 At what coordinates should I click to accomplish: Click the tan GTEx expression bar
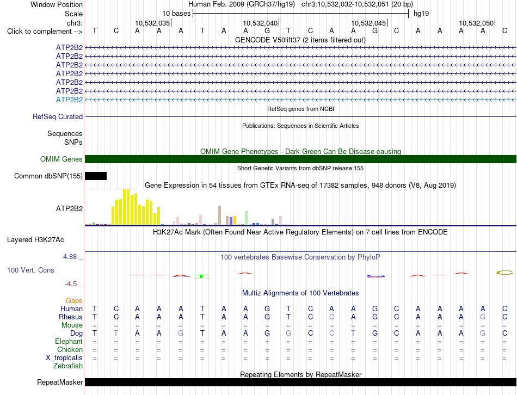pos(220,215)
